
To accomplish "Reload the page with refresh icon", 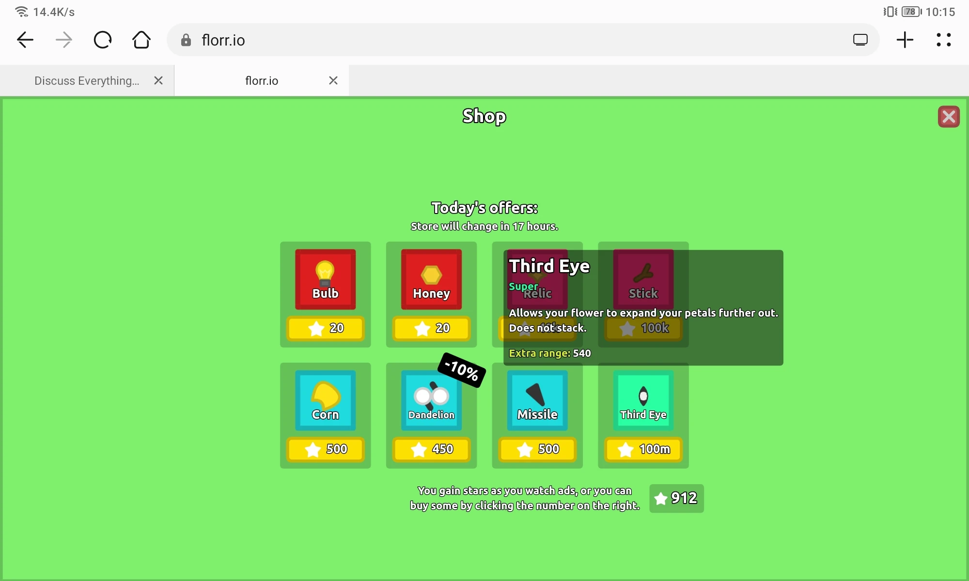I will (103, 40).
